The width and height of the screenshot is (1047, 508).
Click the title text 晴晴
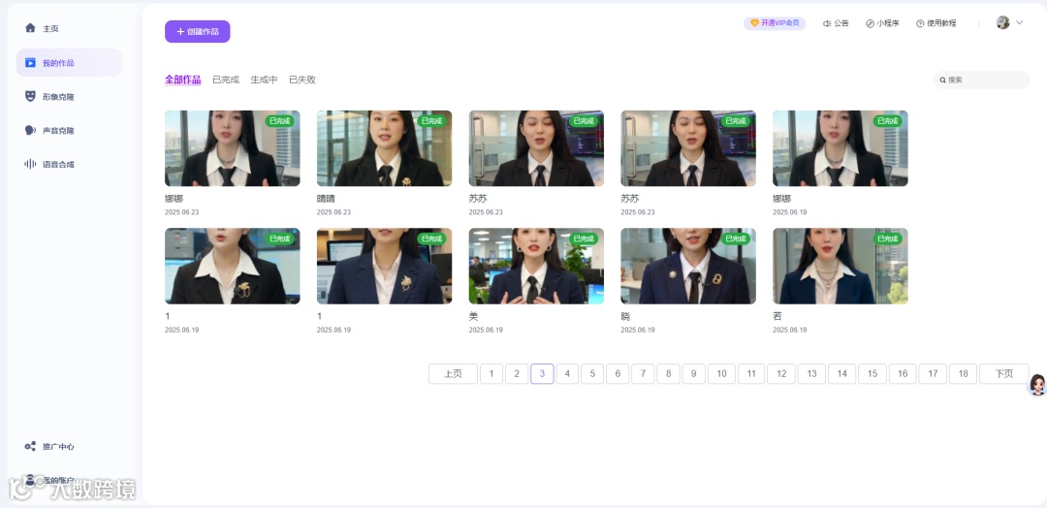326,199
